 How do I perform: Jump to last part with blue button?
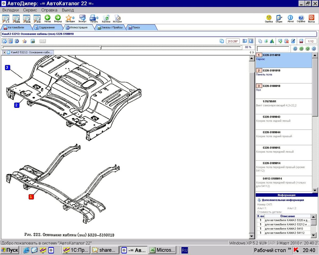314,49
